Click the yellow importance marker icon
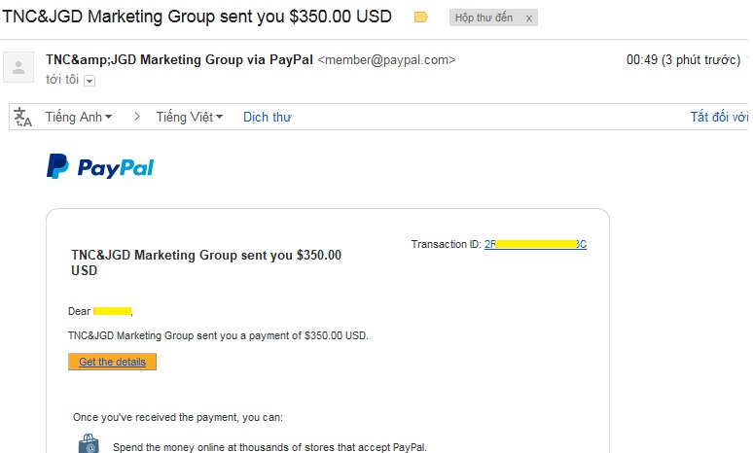The image size is (753, 453). tap(420, 17)
